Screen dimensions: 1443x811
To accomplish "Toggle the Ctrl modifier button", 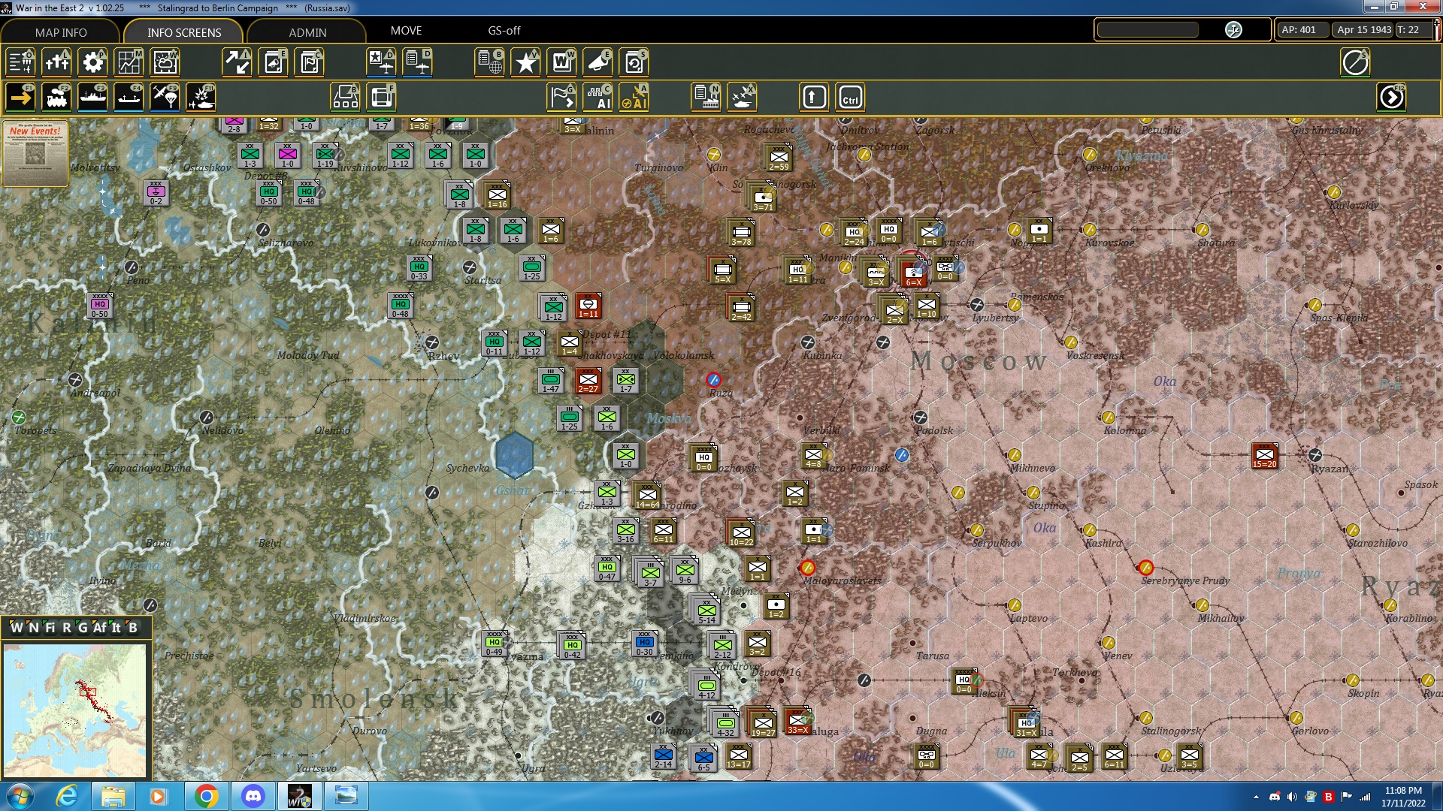I will [x=850, y=96].
